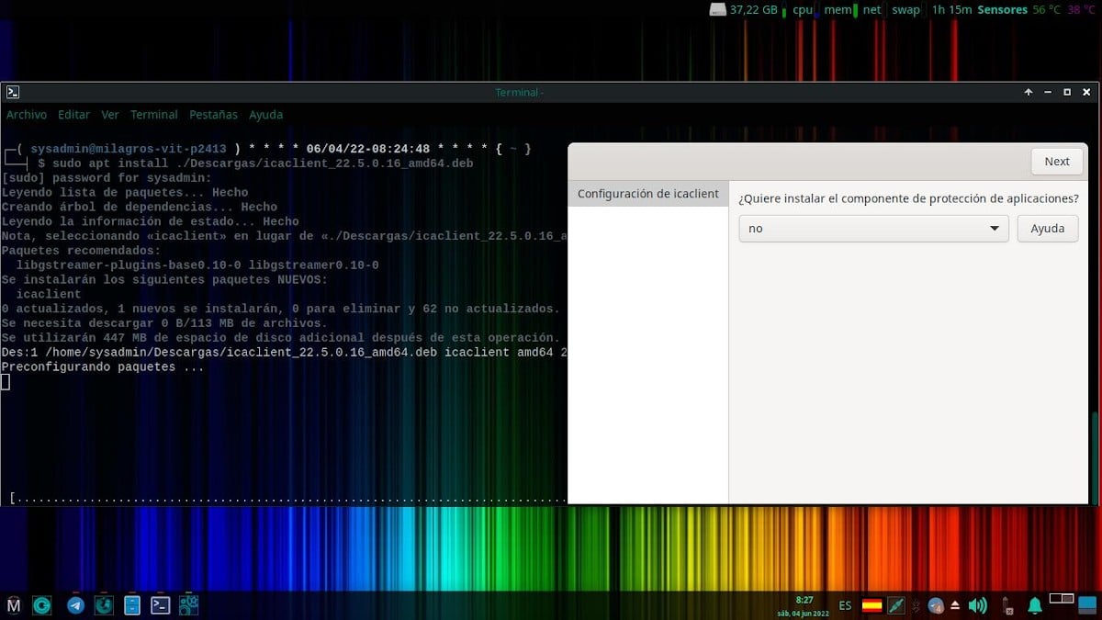The width and height of the screenshot is (1102, 620).
Task: Launch Telegram from the taskbar
Action: tap(73, 605)
